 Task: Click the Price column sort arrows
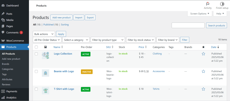click(x=146, y=47)
